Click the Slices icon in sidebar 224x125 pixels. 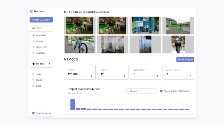34,47
